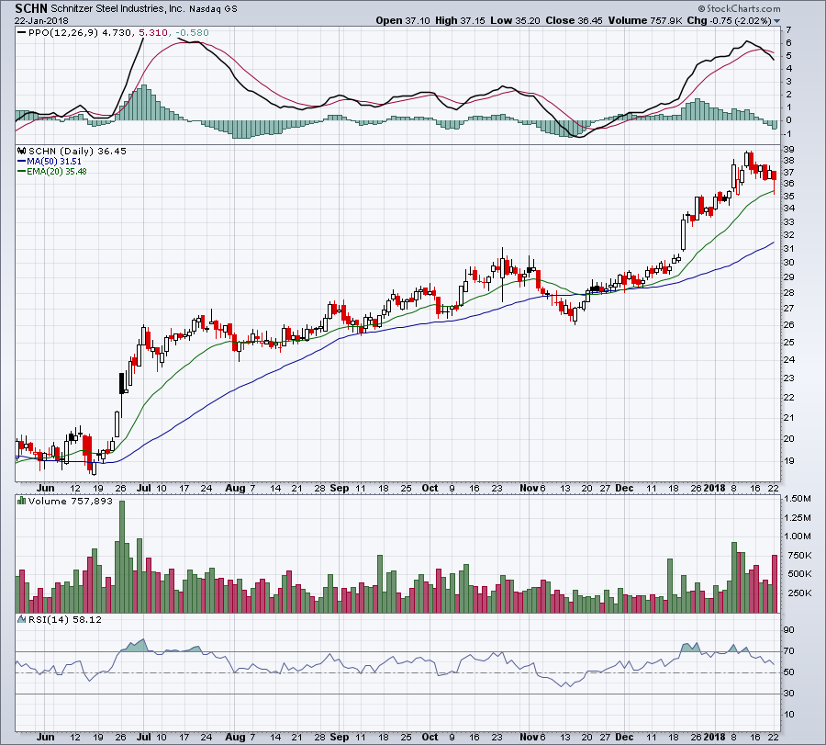Select the StockCharts.com copyright text

(x=739, y=8)
